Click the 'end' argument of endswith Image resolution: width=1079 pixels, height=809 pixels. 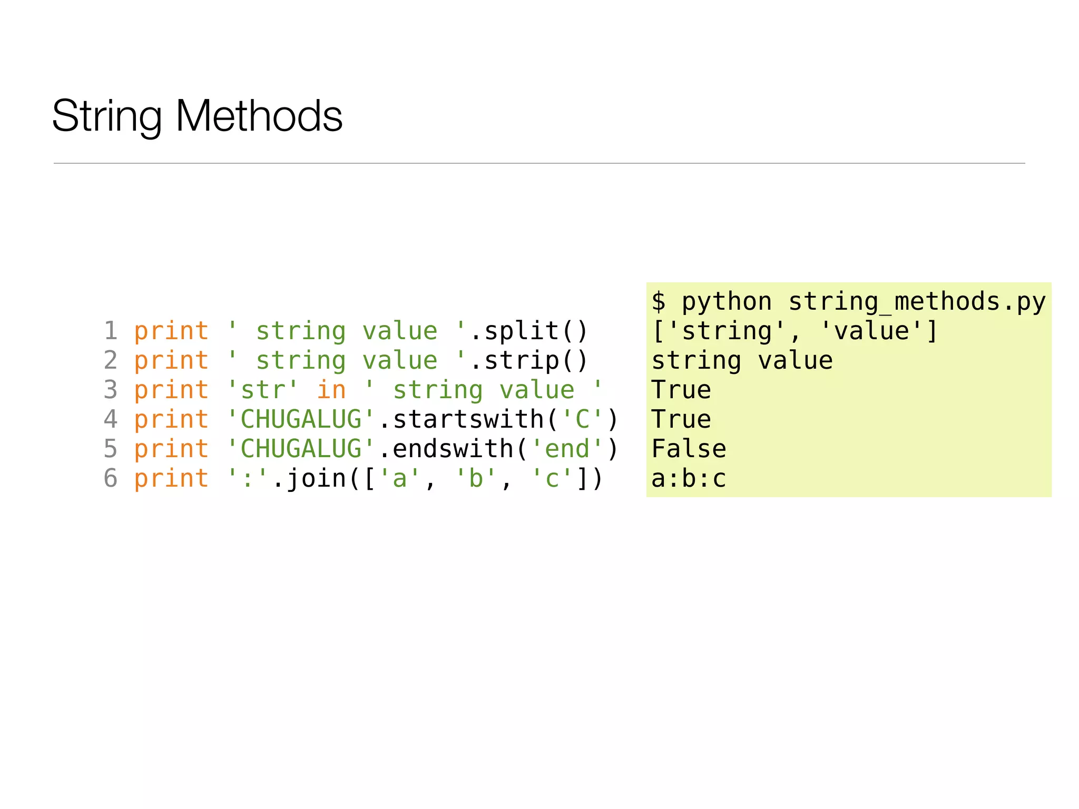click(x=567, y=449)
